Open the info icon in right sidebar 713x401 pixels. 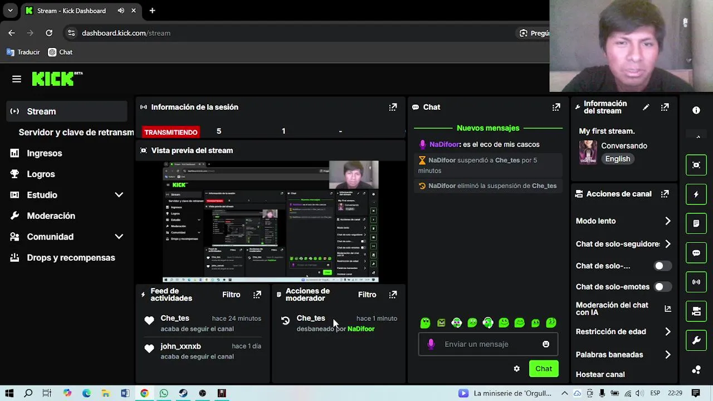(x=696, y=110)
